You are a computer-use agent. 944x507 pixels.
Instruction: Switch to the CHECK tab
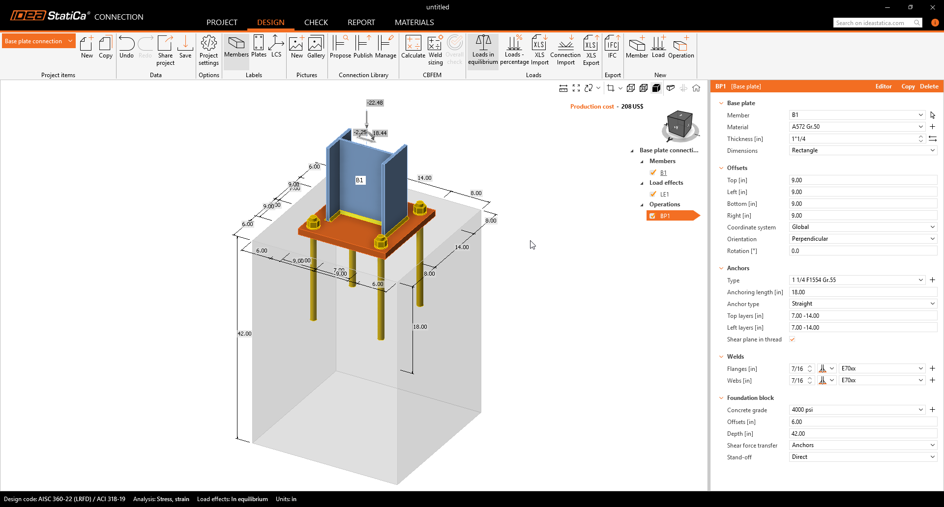(x=316, y=22)
